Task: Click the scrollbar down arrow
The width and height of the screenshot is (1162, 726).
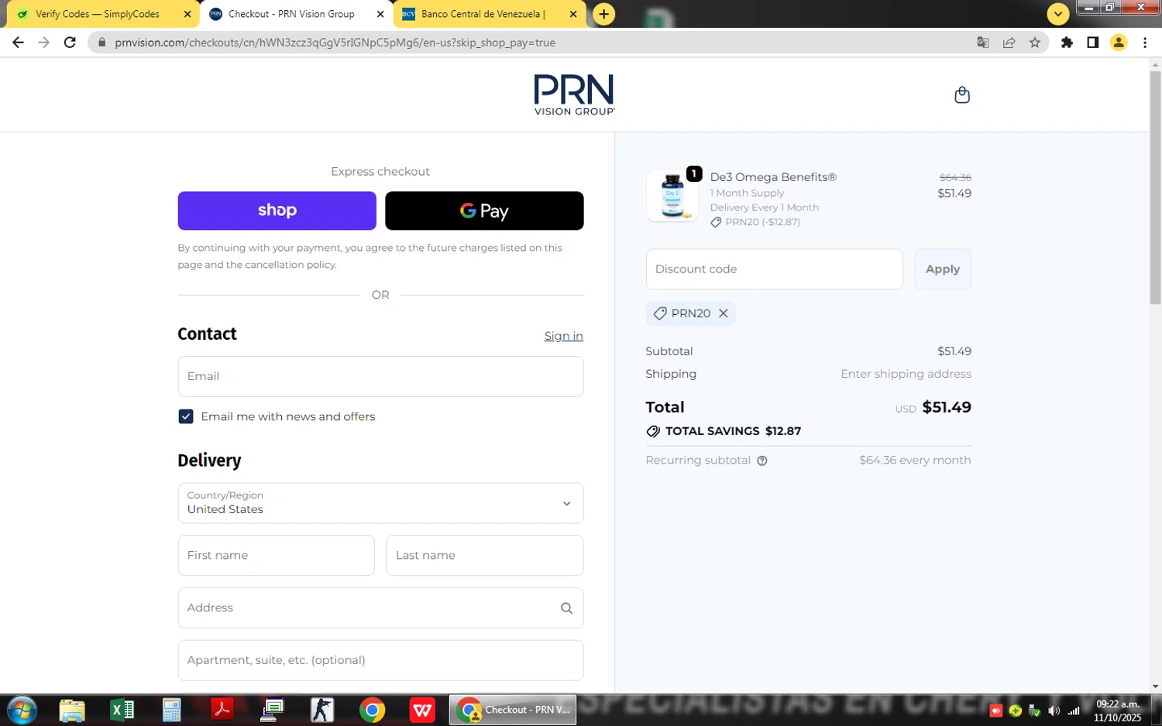Action: (1155, 687)
